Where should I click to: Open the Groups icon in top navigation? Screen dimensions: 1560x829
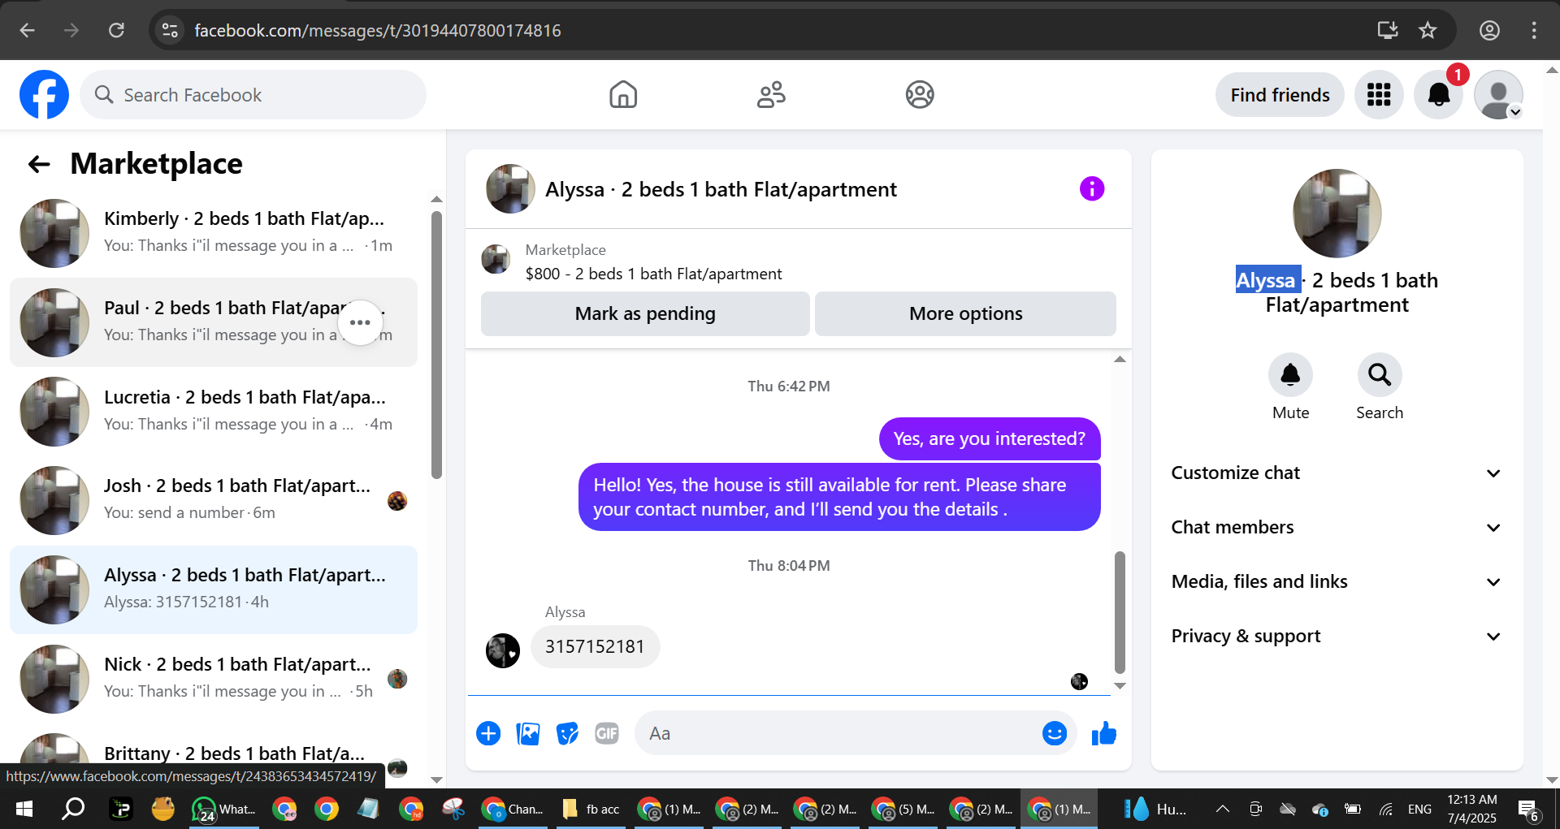click(x=920, y=95)
